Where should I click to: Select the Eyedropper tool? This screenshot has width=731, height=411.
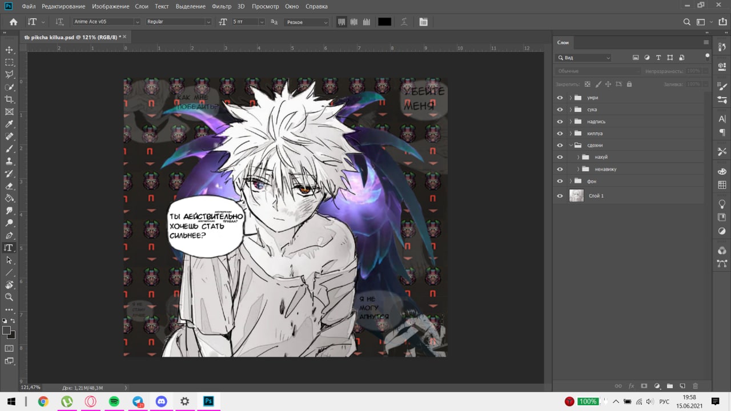tap(9, 124)
